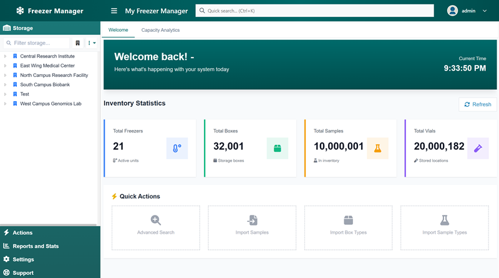Click the Quick Actions lightning icon
Viewport: 499px width, 278px height.
pyautogui.click(x=114, y=196)
